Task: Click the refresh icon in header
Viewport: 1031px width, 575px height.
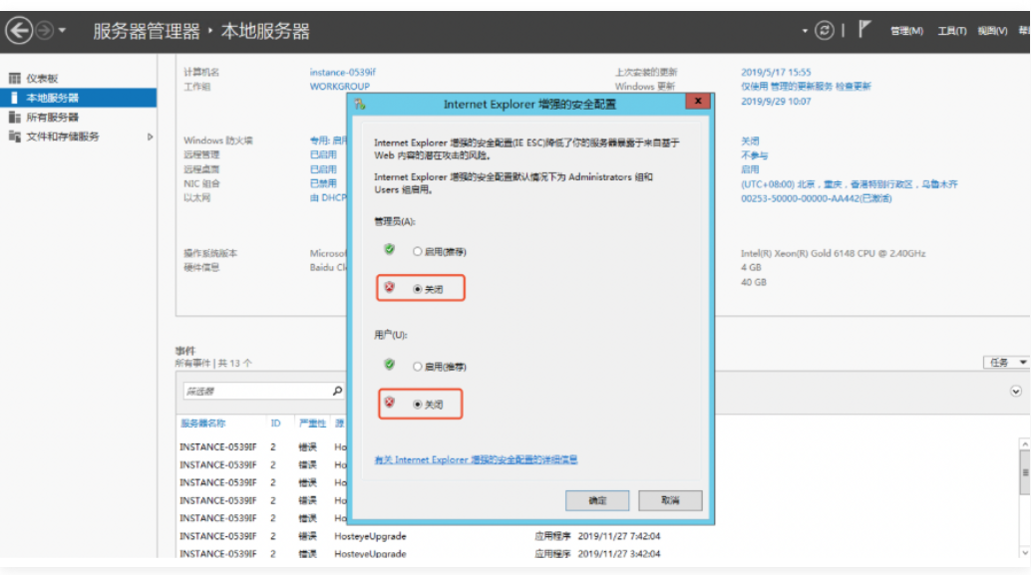Action: coord(825,31)
